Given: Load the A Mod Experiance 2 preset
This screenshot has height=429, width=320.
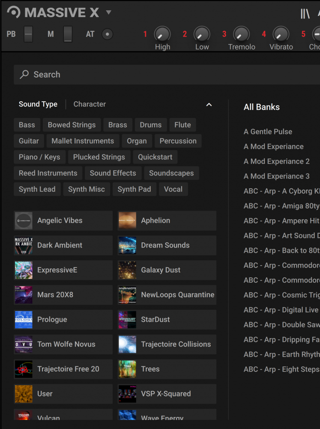Looking at the screenshot, I should 277,161.
